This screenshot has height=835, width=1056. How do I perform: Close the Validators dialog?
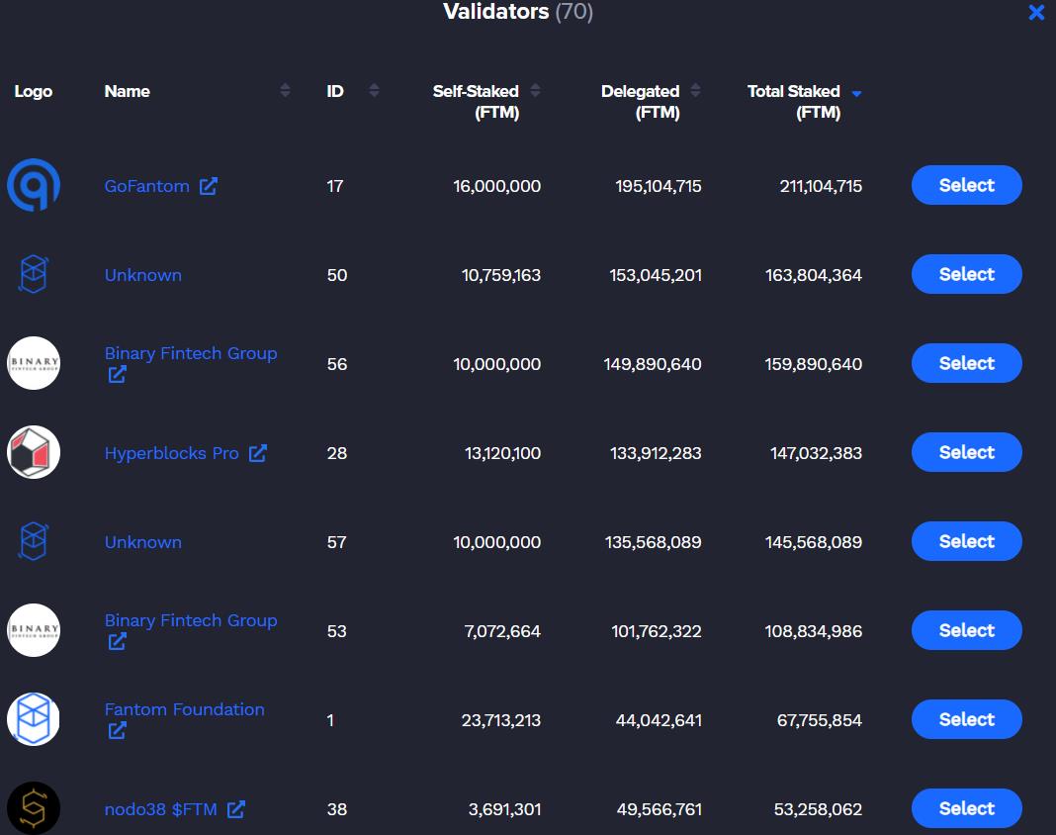pos(1036,13)
